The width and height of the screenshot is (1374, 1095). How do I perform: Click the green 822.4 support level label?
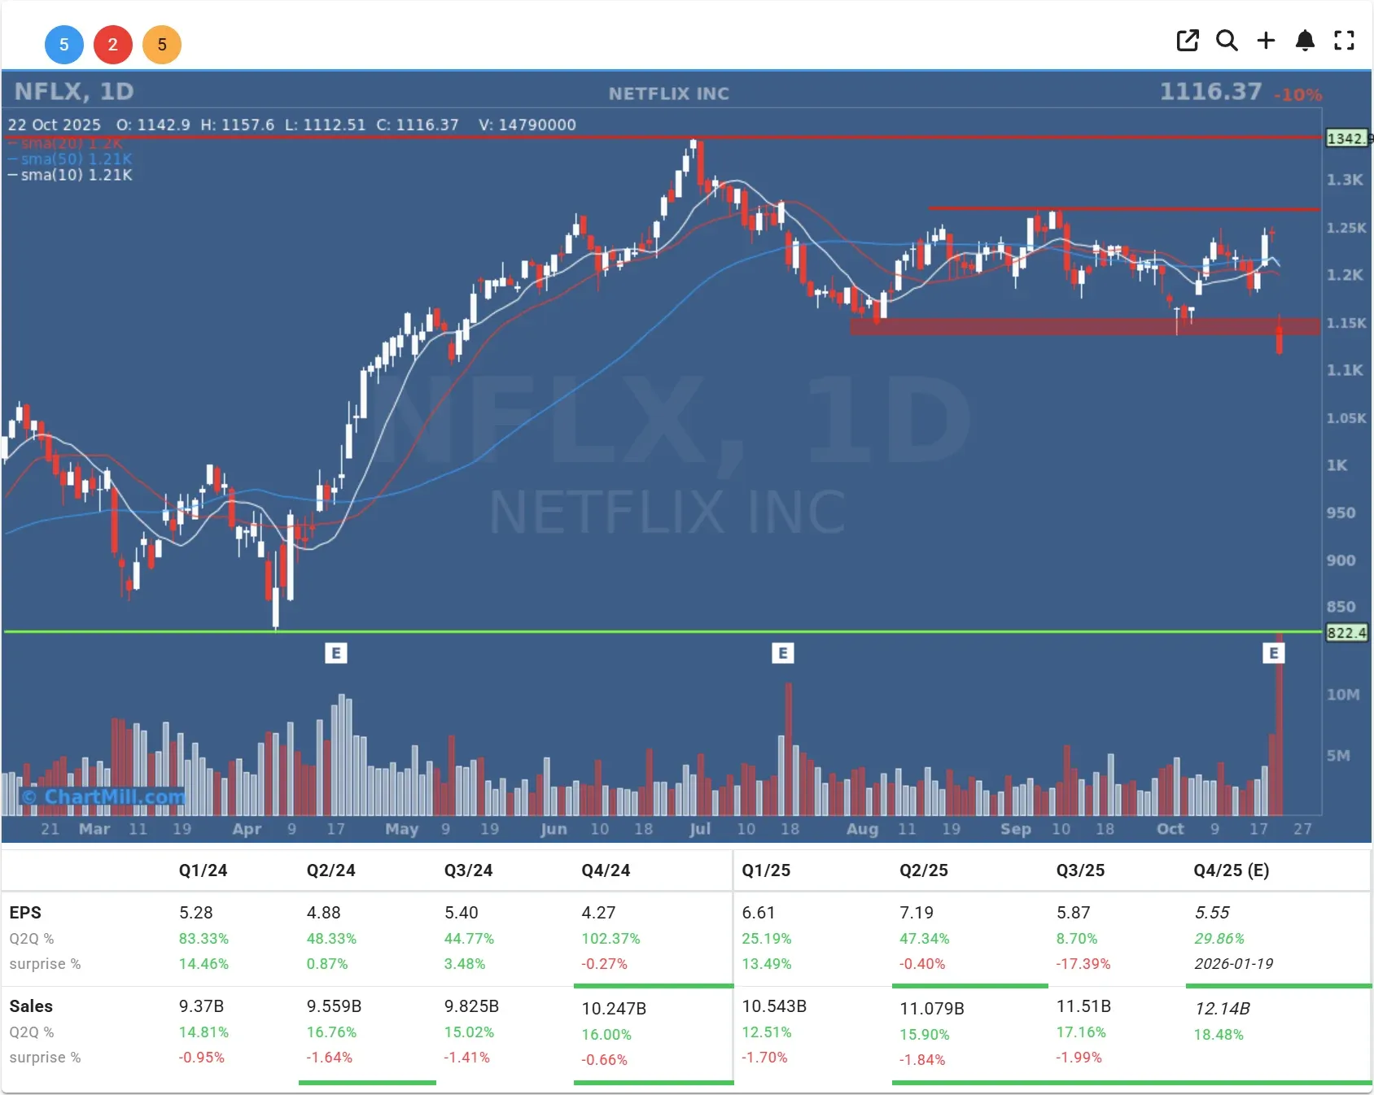tap(1347, 633)
